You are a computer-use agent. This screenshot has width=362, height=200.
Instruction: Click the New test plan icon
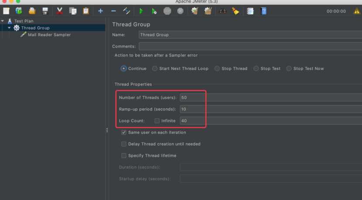tap(6, 11)
